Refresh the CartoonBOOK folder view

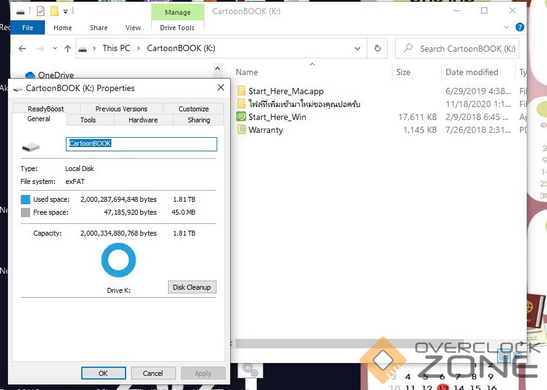point(377,49)
